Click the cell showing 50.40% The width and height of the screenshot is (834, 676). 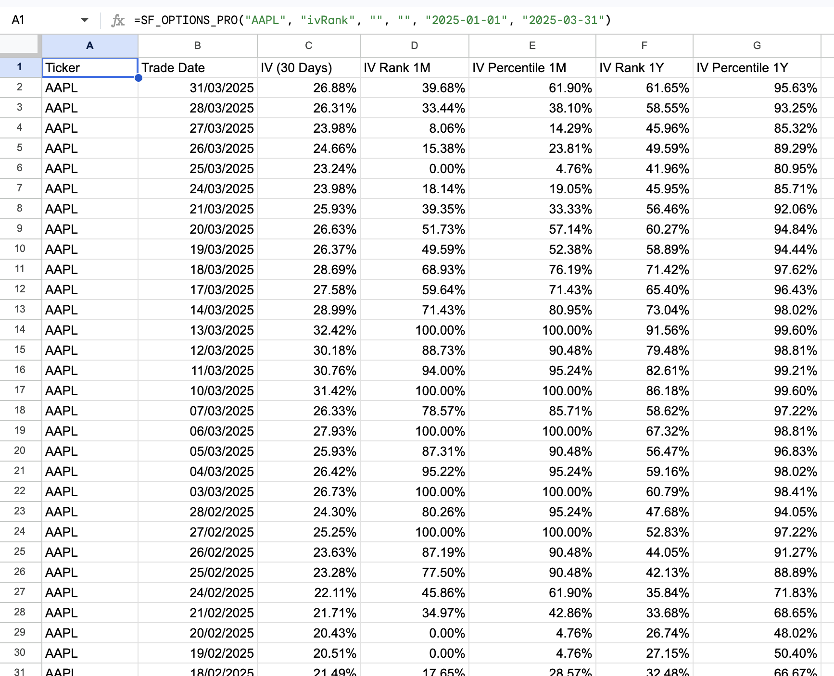757,653
